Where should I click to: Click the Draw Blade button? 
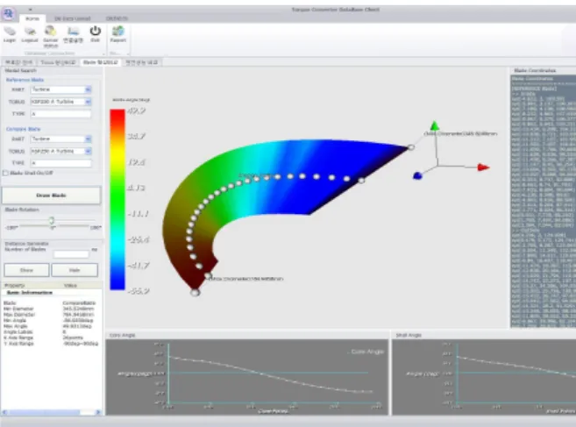pyautogui.click(x=51, y=196)
